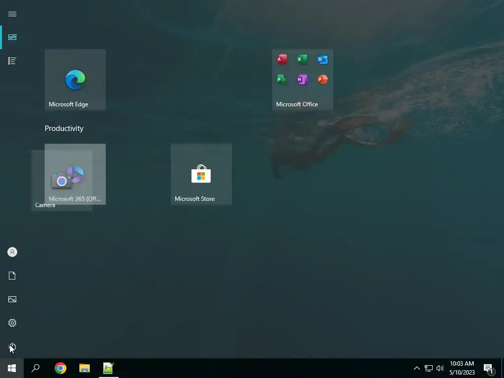Open the user account menu
Image resolution: width=504 pixels, height=378 pixels.
pyautogui.click(x=12, y=252)
